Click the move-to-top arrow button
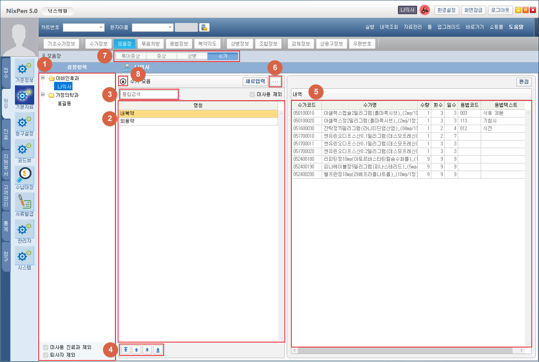Image resolution: width=539 pixels, height=362 pixels. (126, 350)
